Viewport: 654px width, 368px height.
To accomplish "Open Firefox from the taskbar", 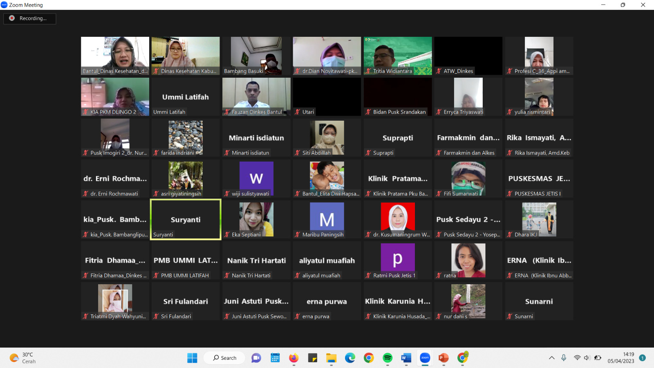I will coord(293,358).
